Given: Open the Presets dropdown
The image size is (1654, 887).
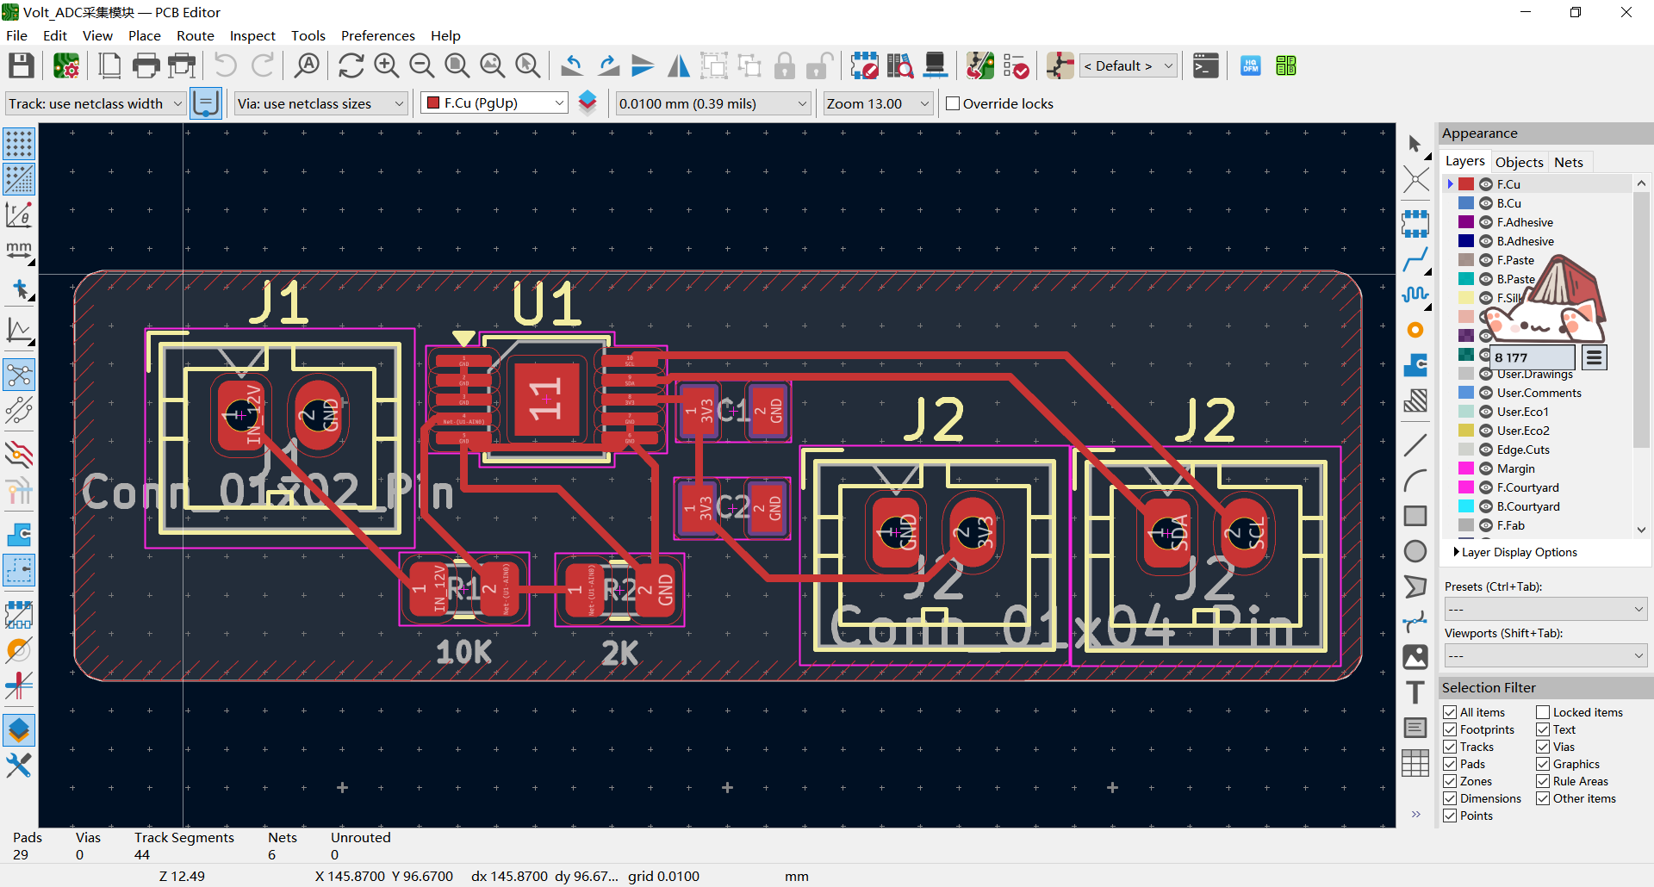Looking at the screenshot, I should click(1545, 609).
